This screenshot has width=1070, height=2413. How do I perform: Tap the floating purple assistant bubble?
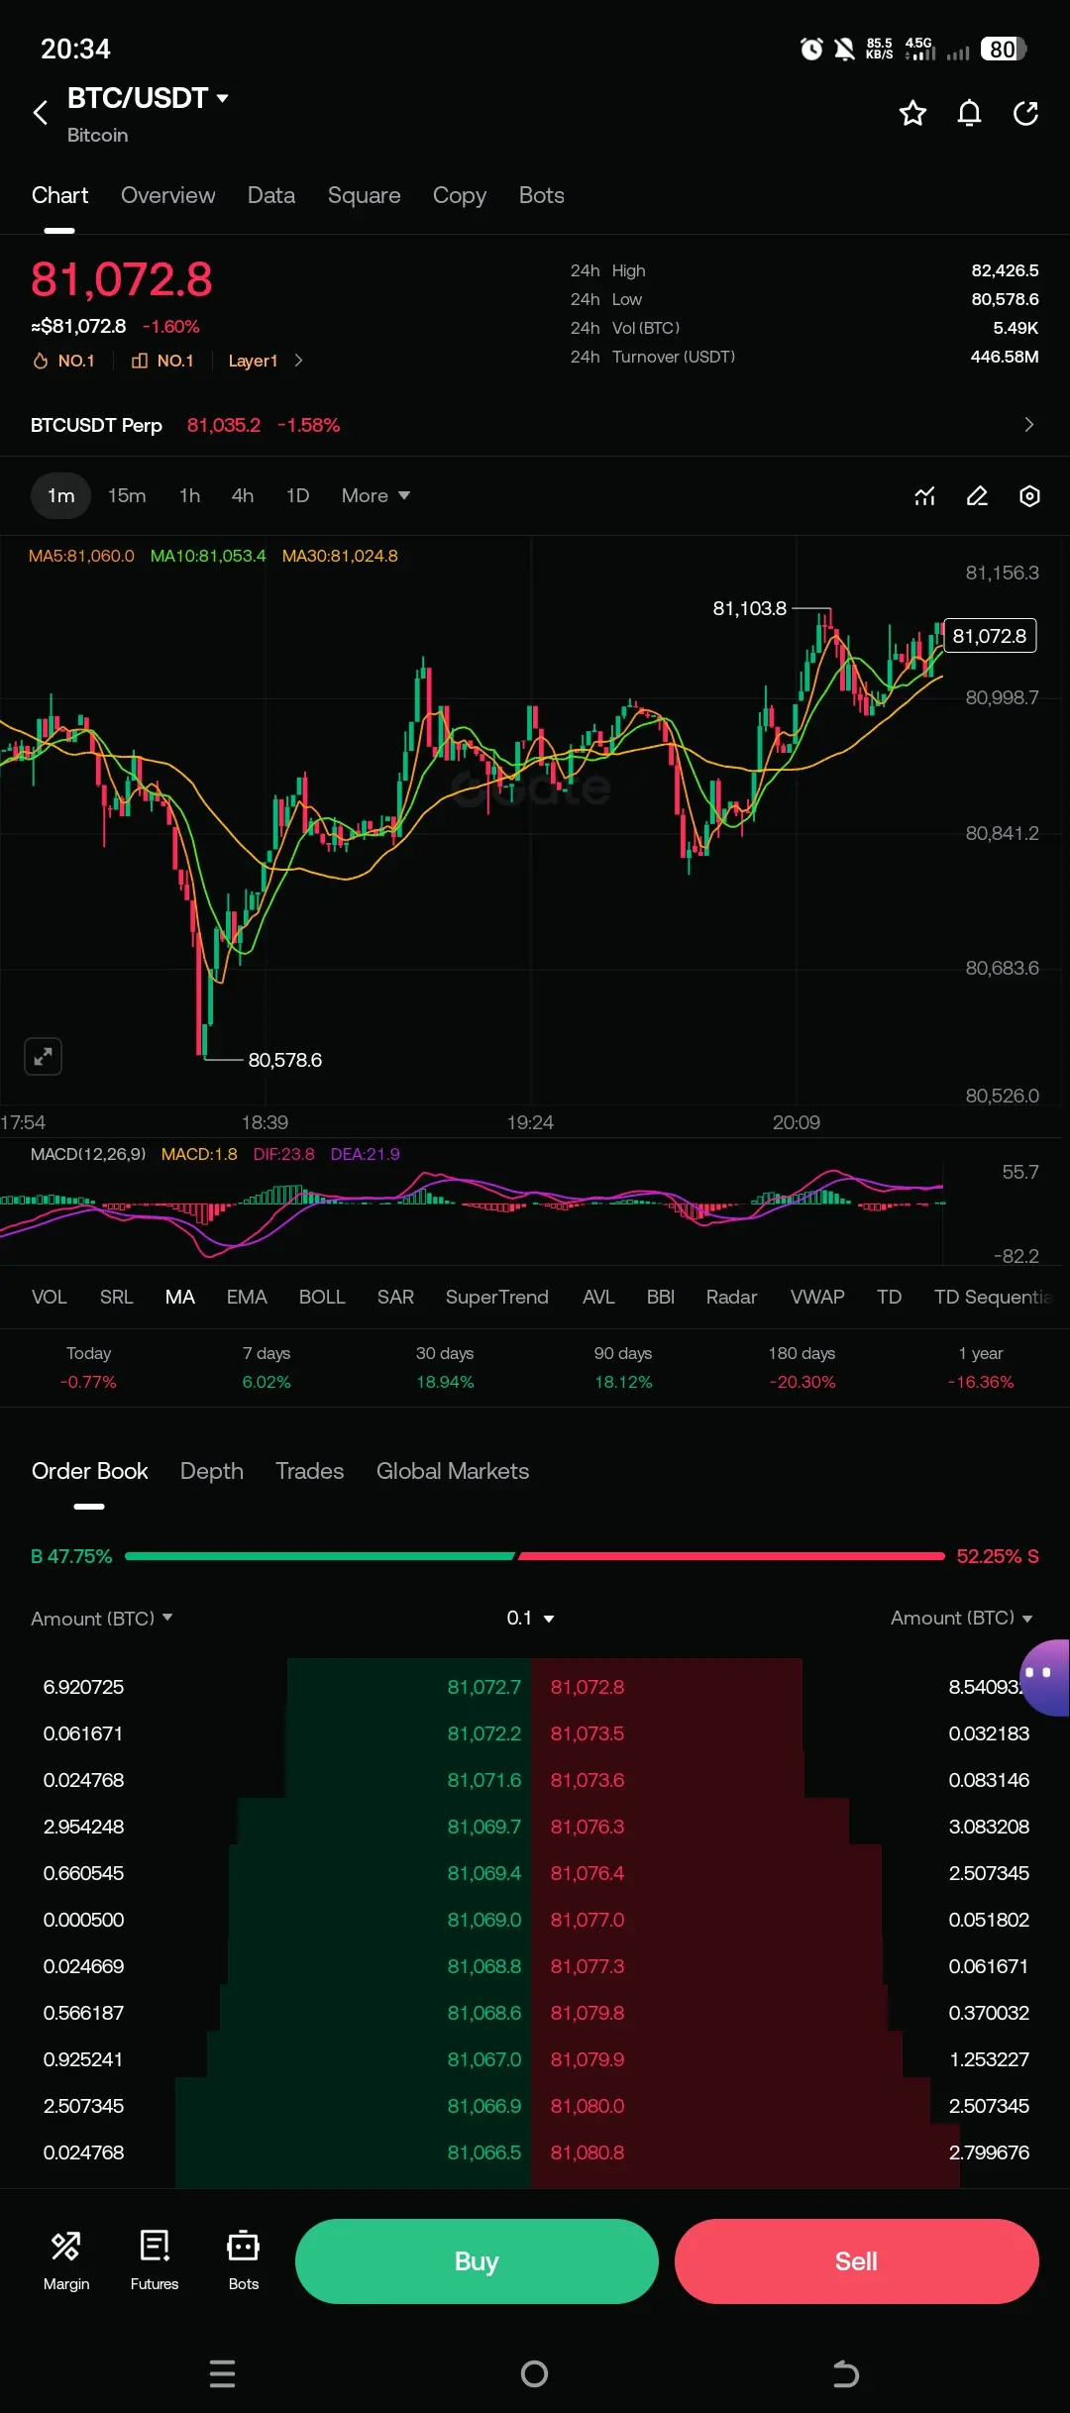tap(1044, 1677)
